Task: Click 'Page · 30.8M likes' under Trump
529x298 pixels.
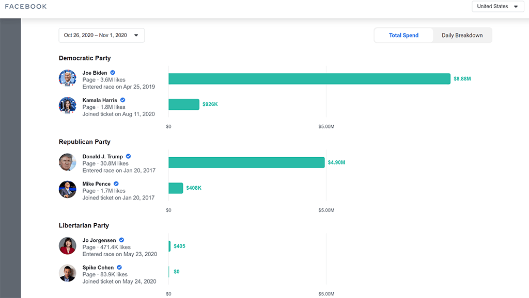Action: click(x=105, y=163)
